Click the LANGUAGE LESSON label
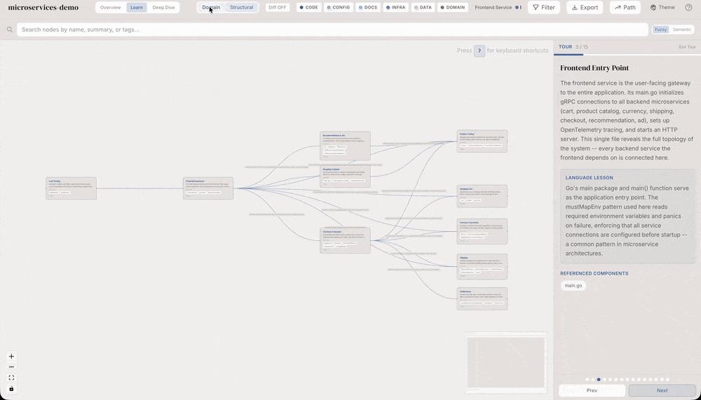Screen dimensions: 701x400 [x=590, y=177]
